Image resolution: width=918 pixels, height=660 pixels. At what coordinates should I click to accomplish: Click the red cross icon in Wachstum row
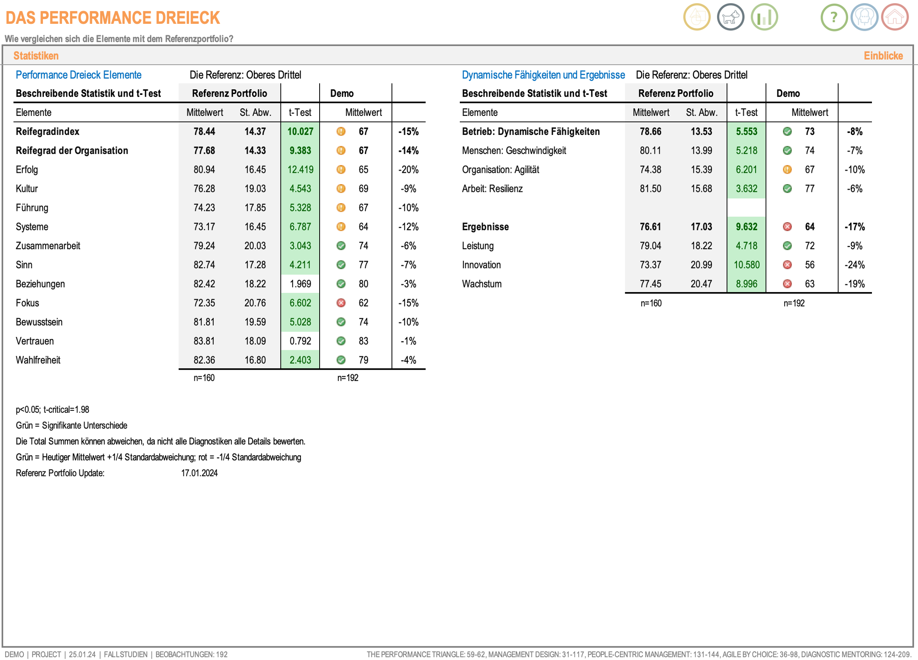[x=787, y=284]
